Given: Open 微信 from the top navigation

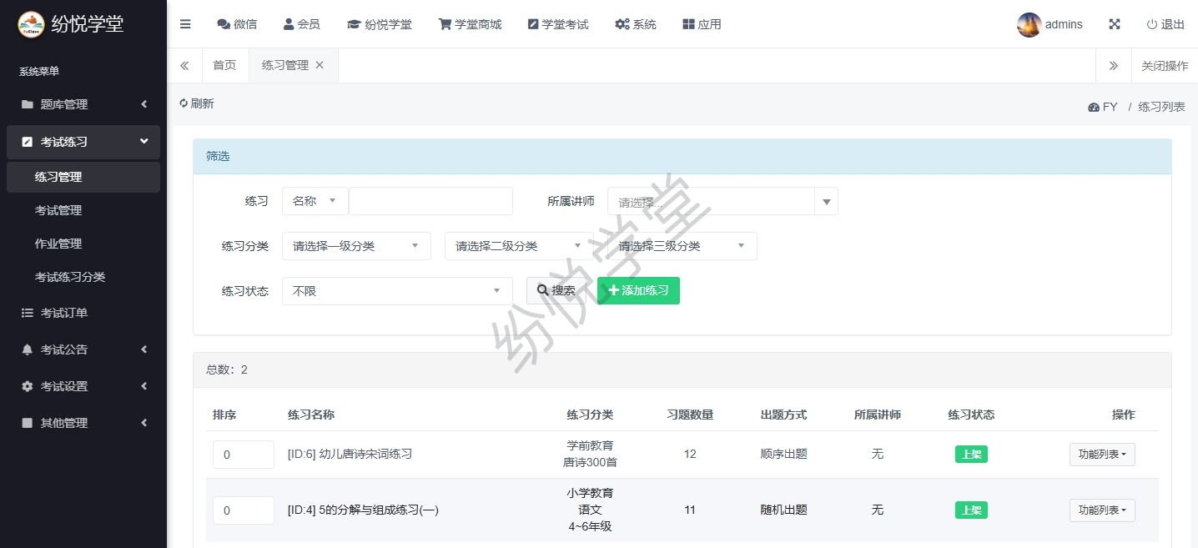Looking at the screenshot, I should (x=237, y=24).
